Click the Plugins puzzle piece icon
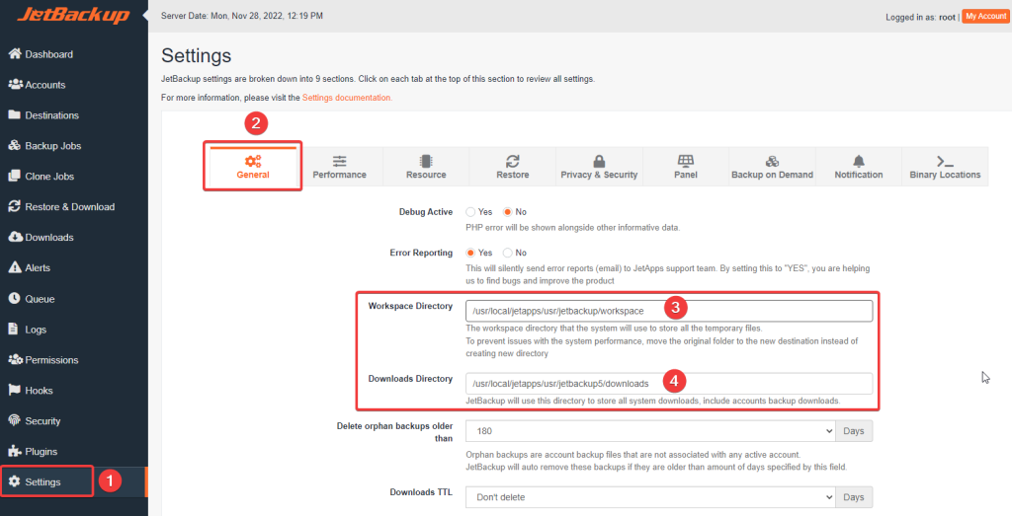The image size is (1012, 516). [x=15, y=451]
